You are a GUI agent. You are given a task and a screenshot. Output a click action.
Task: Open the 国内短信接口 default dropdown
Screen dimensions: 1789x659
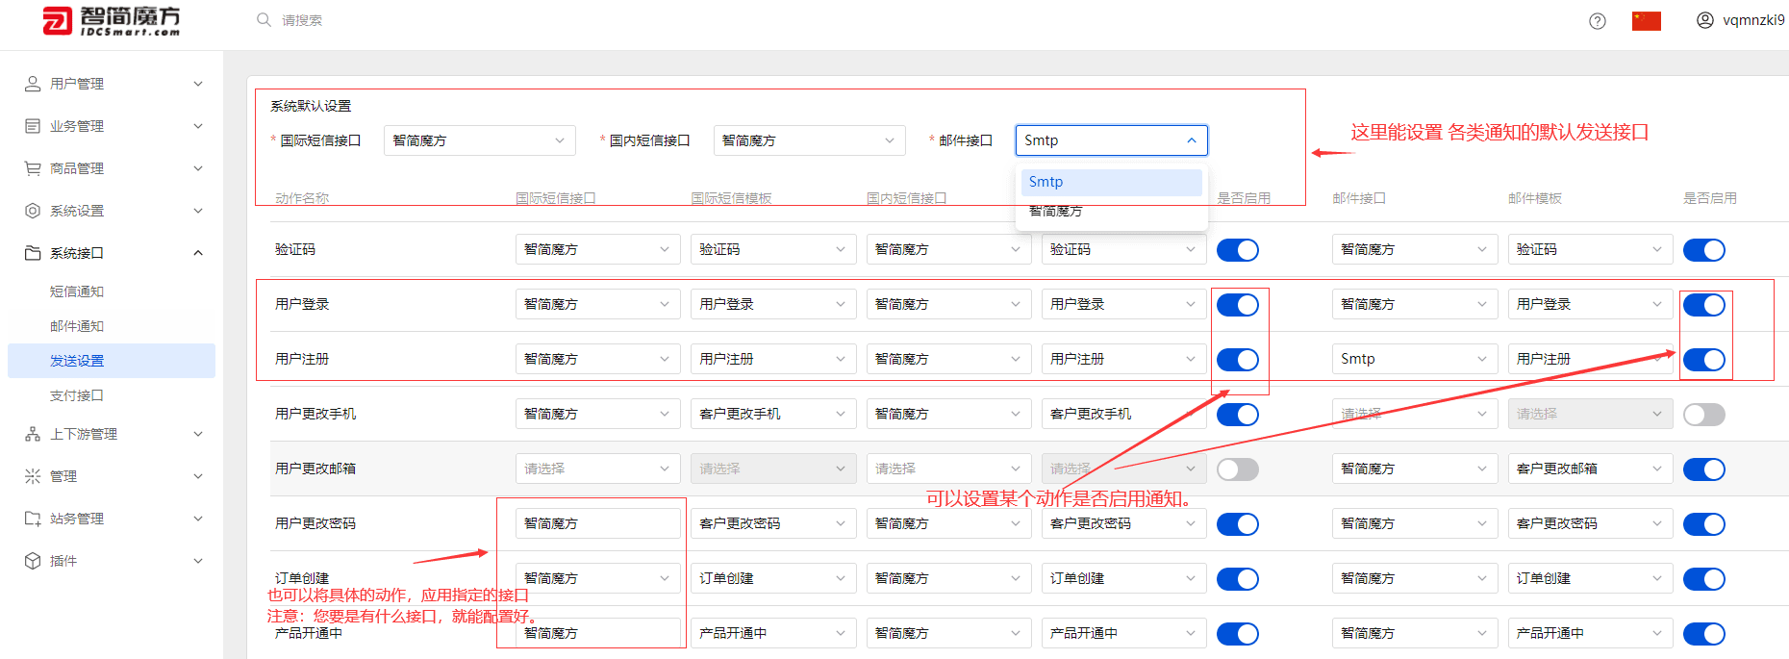(809, 140)
